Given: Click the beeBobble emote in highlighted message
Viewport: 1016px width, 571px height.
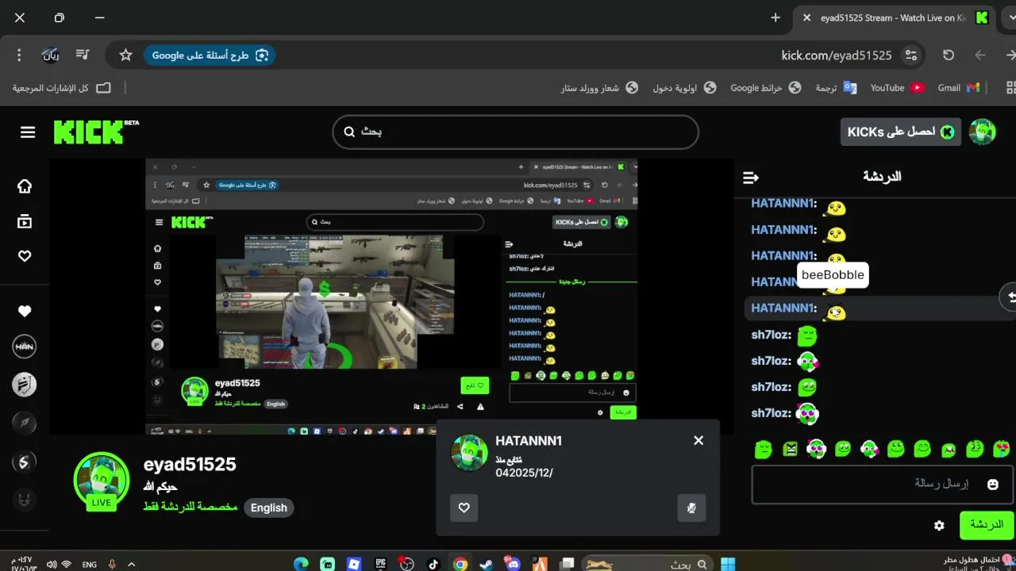Looking at the screenshot, I should [x=834, y=312].
